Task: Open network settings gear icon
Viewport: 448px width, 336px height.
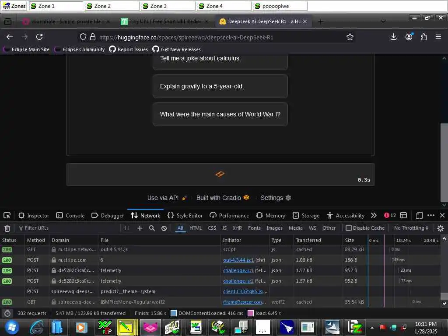Action: pyautogui.click(x=440, y=228)
